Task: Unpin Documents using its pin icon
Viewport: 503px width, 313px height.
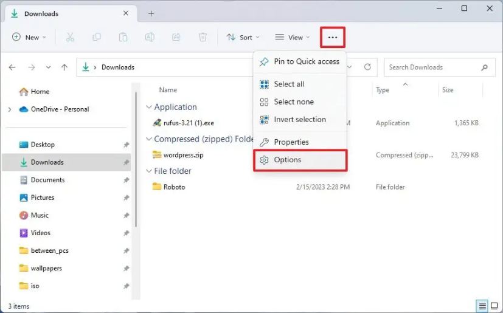Action: [x=127, y=181]
